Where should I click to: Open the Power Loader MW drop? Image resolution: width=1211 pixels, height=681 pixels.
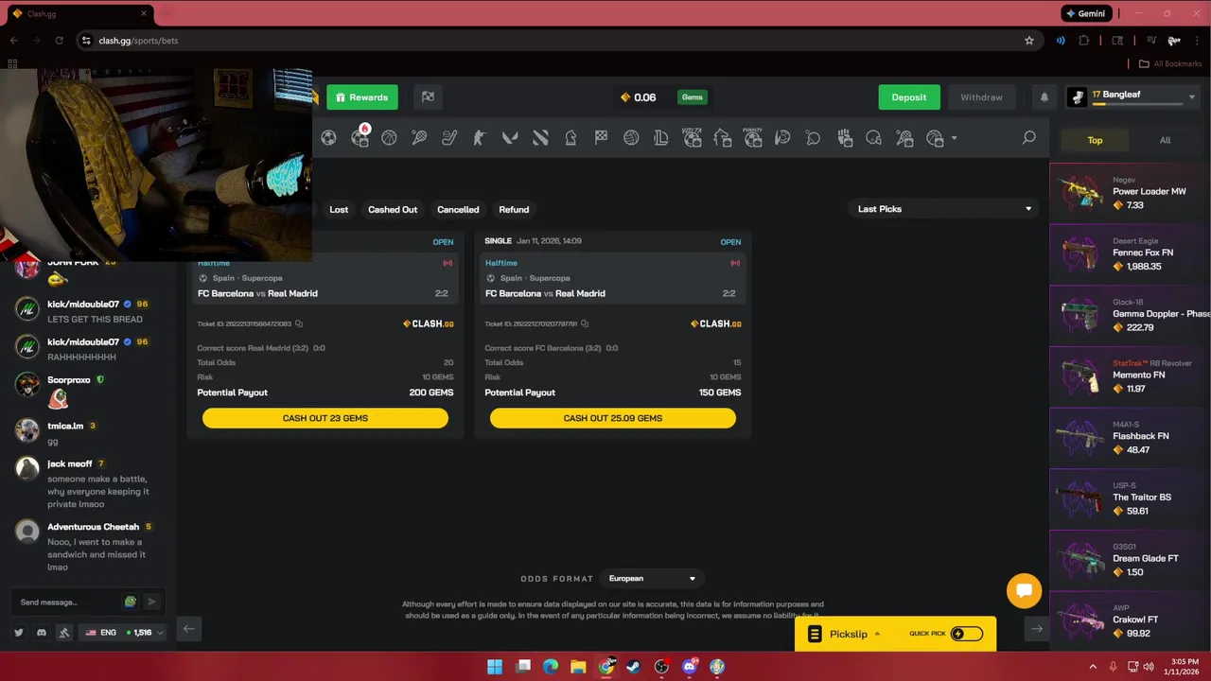1131,194
